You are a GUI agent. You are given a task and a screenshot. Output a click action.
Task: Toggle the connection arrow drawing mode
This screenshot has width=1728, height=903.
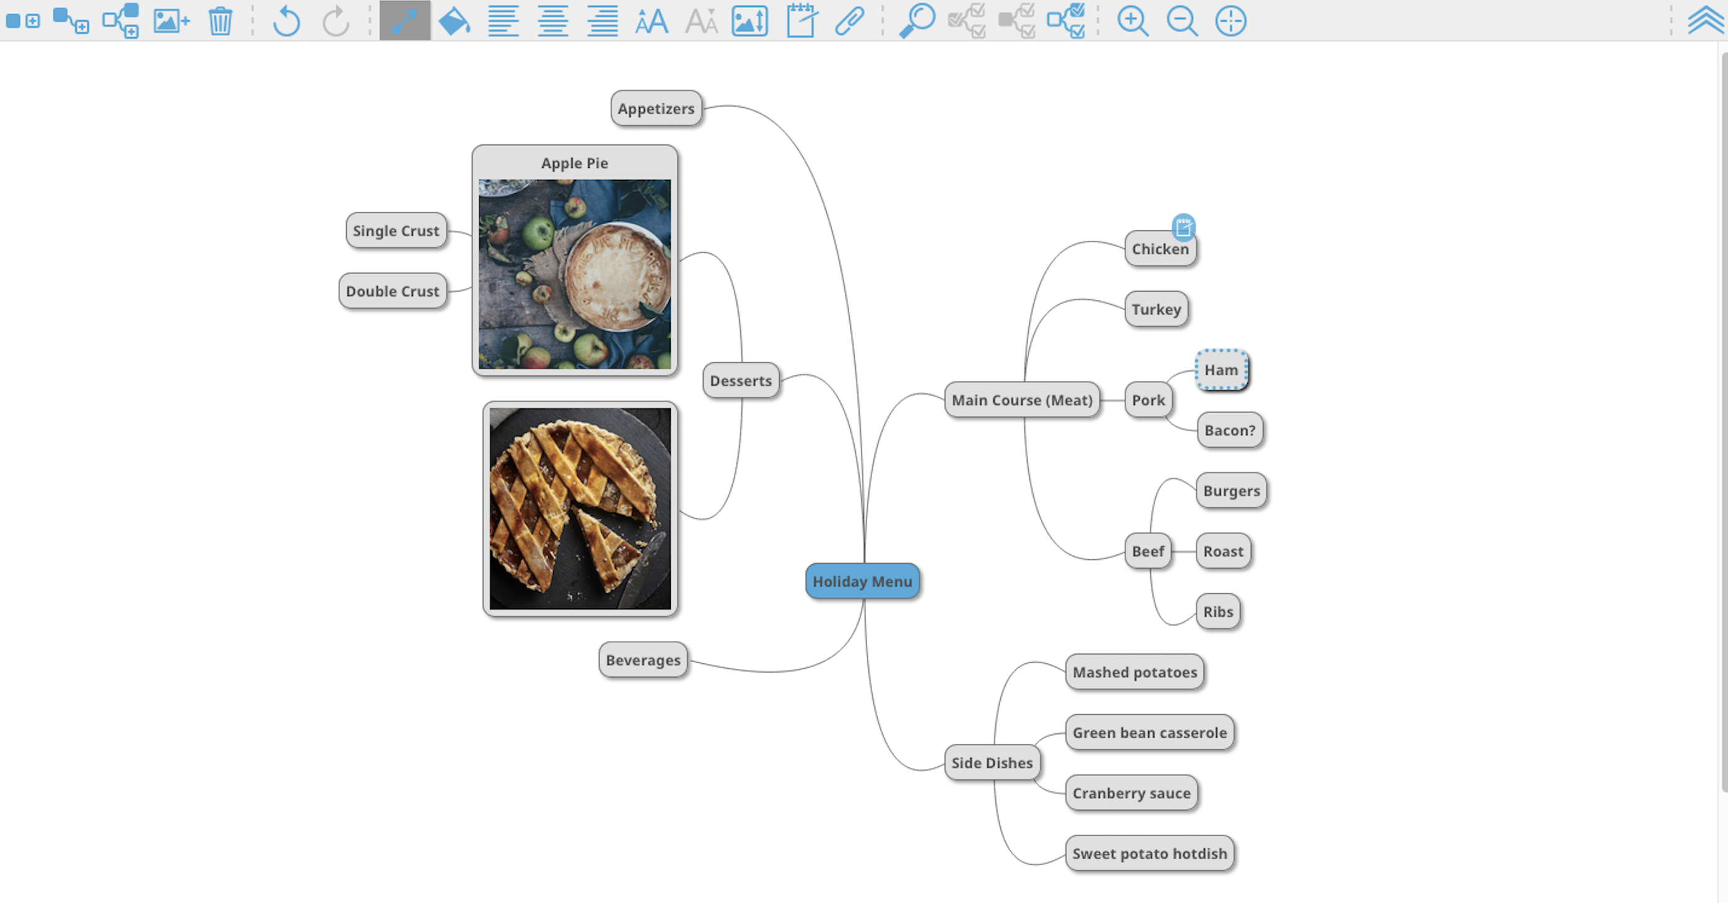pyautogui.click(x=404, y=21)
